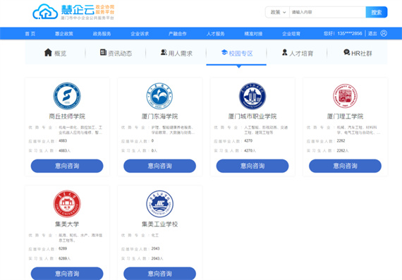Open the 厦门理工学院 title

(x=345, y=116)
